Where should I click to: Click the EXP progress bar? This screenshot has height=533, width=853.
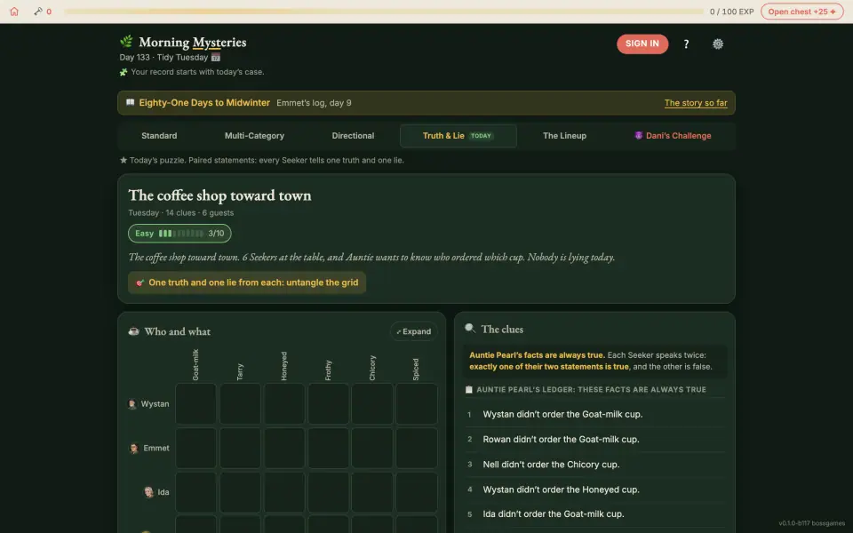click(x=384, y=12)
